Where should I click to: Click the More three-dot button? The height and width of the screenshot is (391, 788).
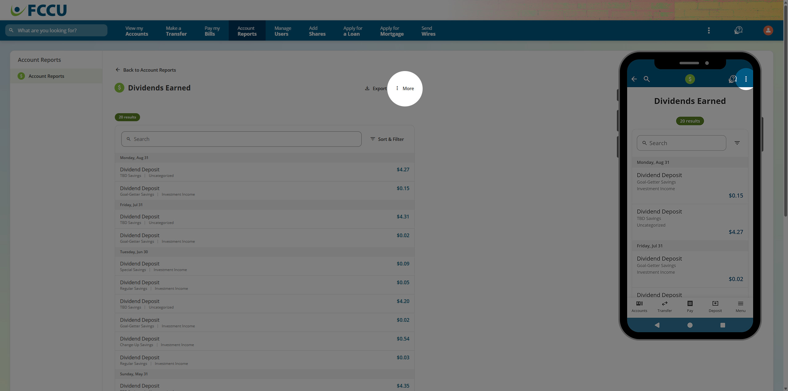pyautogui.click(x=405, y=89)
